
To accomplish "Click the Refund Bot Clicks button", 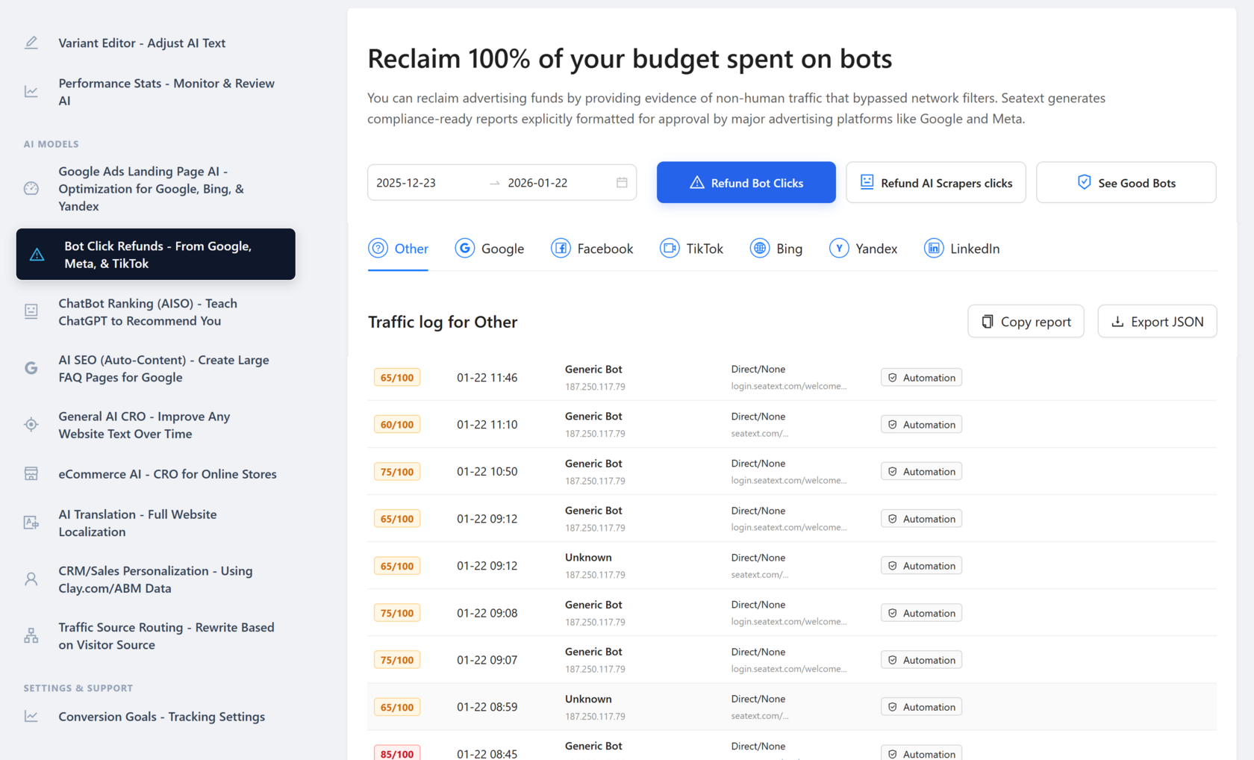I will point(746,182).
